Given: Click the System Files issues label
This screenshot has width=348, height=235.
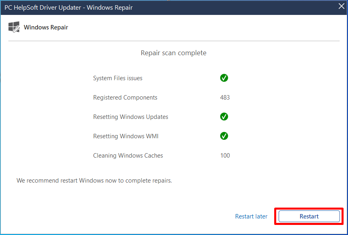Looking at the screenshot, I should 118,78.
